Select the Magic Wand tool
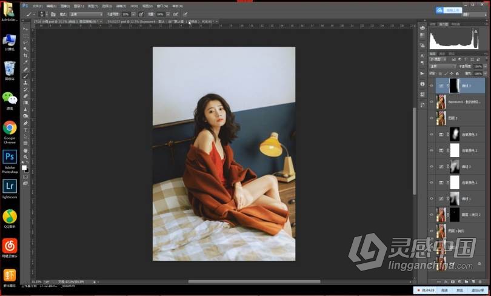The image size is (491, 296). (x=25, y=49)
